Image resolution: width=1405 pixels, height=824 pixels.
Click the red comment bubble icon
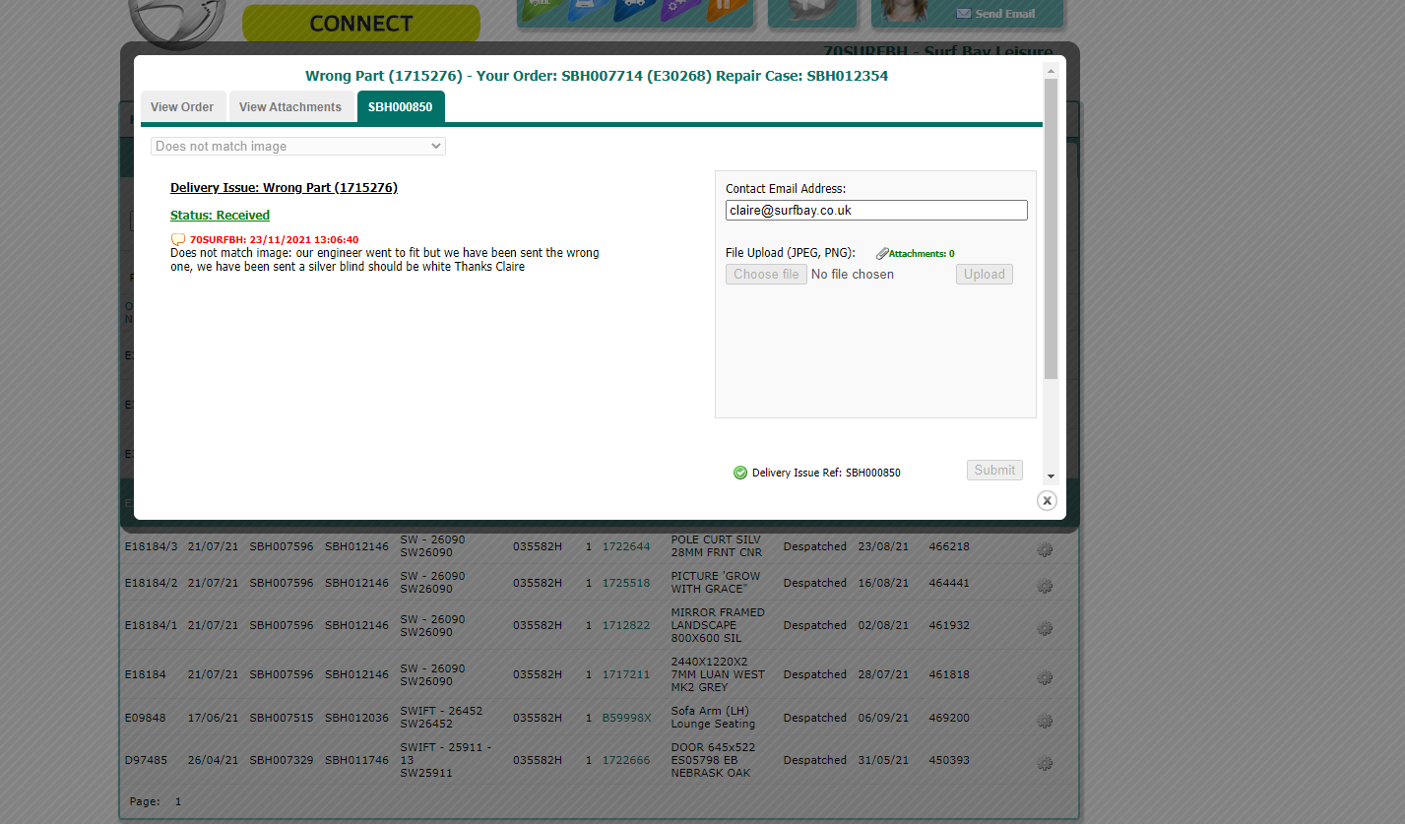point(177,239)
